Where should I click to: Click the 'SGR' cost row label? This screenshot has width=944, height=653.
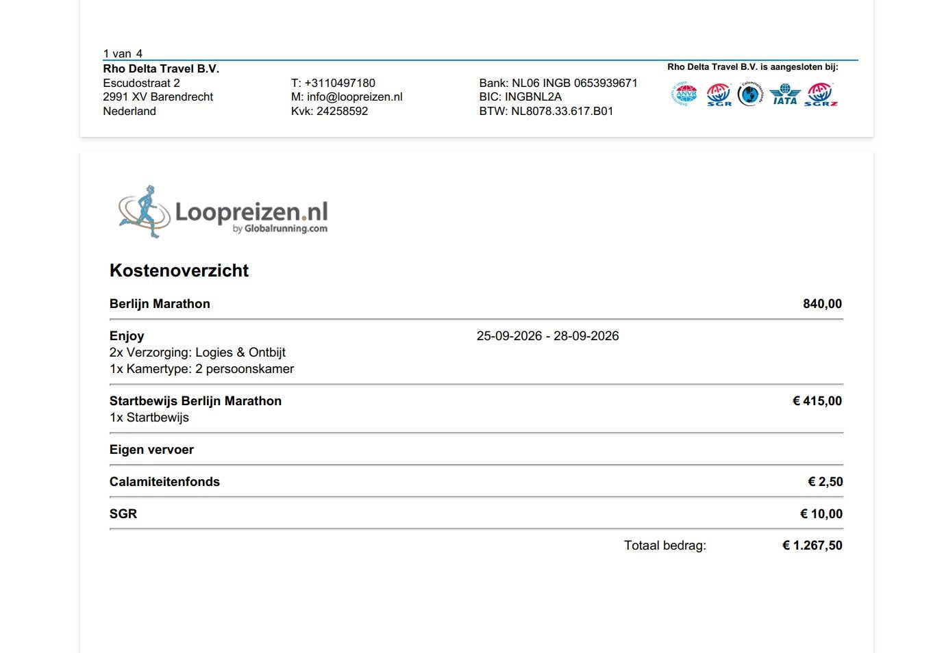123,514
